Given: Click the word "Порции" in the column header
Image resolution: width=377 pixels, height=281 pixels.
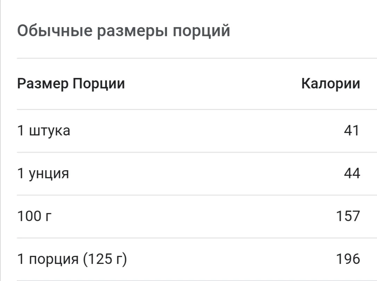Looking at the screenshot, I should tap(99, 84).
